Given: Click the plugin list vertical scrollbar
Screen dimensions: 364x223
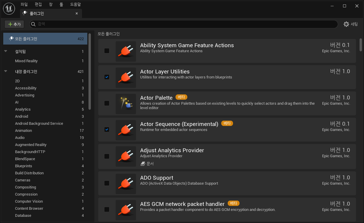Looking at the screenshot, I should tap(360, 45).
